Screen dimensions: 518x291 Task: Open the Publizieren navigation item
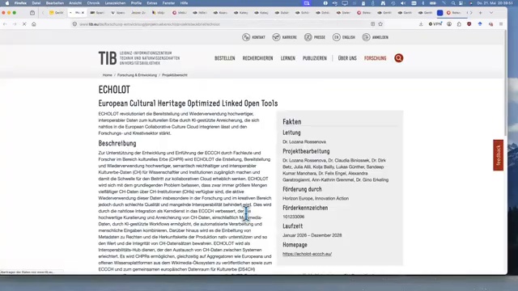pyautogui.click(x=315, y=58)
